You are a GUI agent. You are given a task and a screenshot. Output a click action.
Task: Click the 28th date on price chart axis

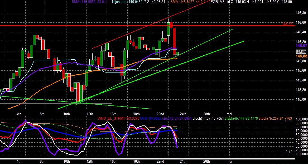[206, 114]
